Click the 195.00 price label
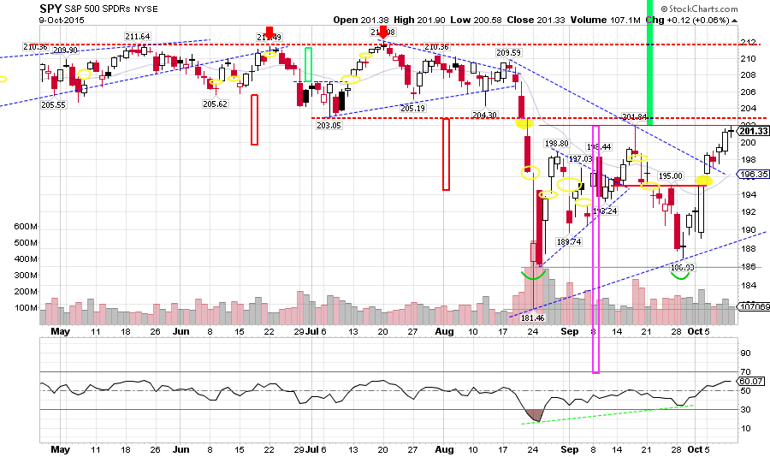 [670, 176]
